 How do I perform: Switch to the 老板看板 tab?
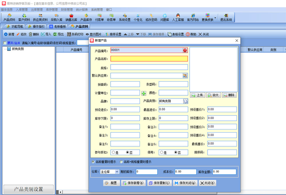pos(58,26)
